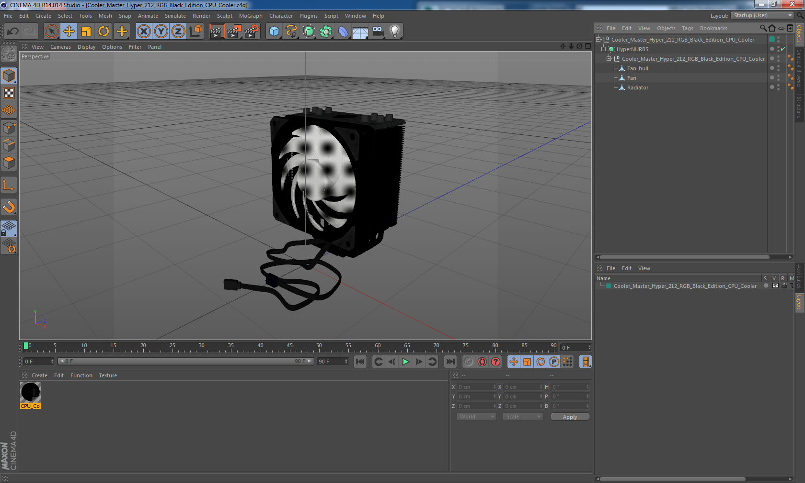The width and height of the screenshot is (805, 483).
Task: Select the Scale tool
Action: pyautogui.click(x=86, y=32)
